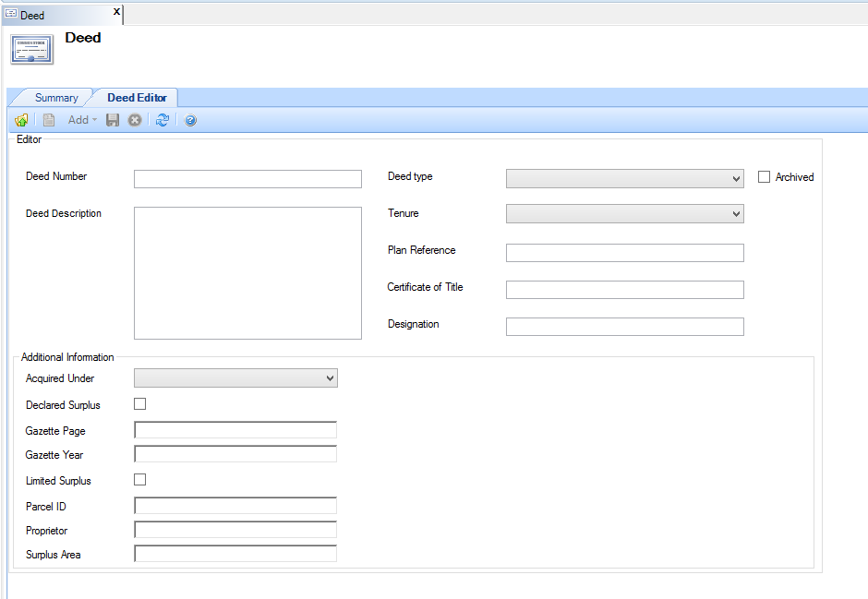Enable the Declared Surplus checkbox
Viewport: 868px width, 599px height.
tap(140, 404)
